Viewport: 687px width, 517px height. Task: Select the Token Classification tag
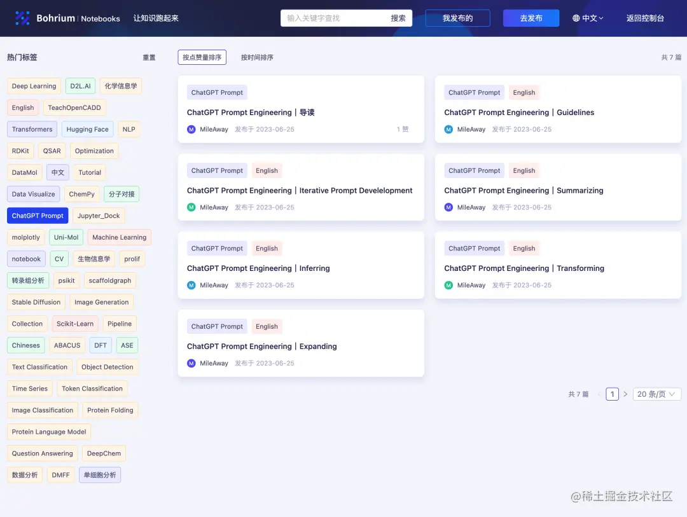(92, 388)
